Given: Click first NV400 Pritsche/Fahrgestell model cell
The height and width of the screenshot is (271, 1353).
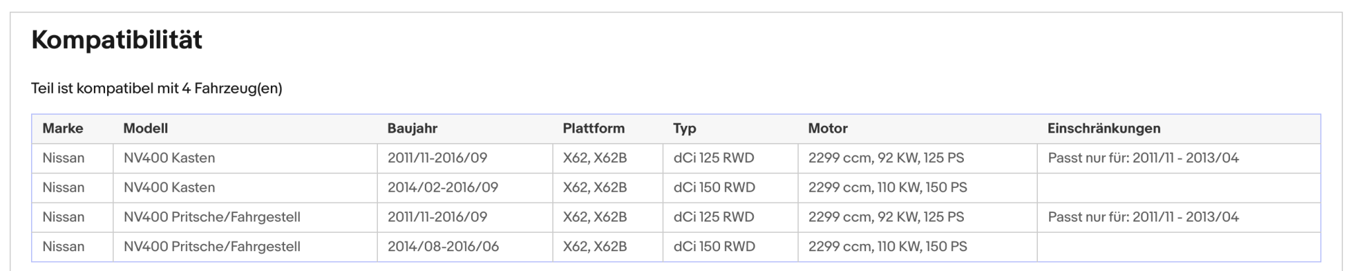Looking at the screenshot, I should tap(245, 217).
